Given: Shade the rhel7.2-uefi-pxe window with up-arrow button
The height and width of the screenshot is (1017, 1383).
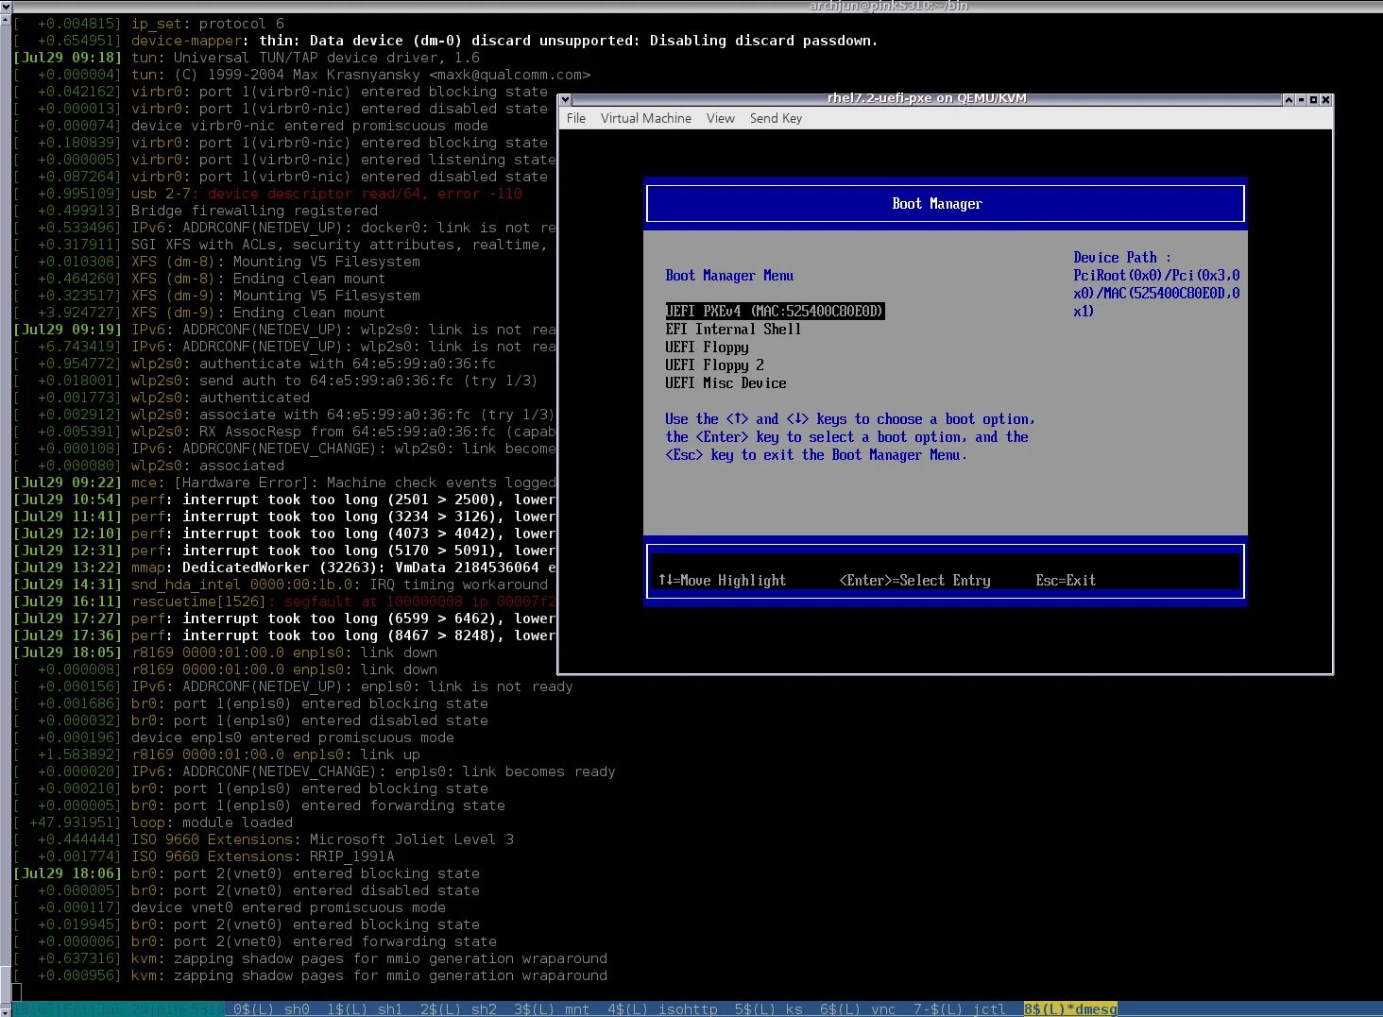Looking at the screenshot, I should pos(1289,99).
